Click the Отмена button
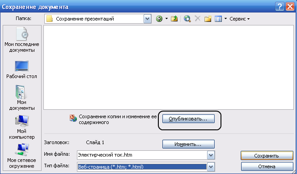This screenshot has height=174, width=297. pyautogui.click(x=267, y=166)
